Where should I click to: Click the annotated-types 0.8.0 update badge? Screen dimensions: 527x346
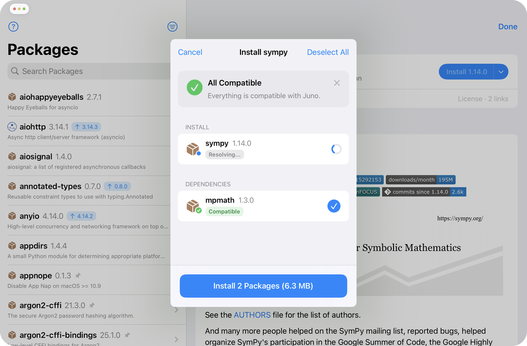(x=117, y=186)
